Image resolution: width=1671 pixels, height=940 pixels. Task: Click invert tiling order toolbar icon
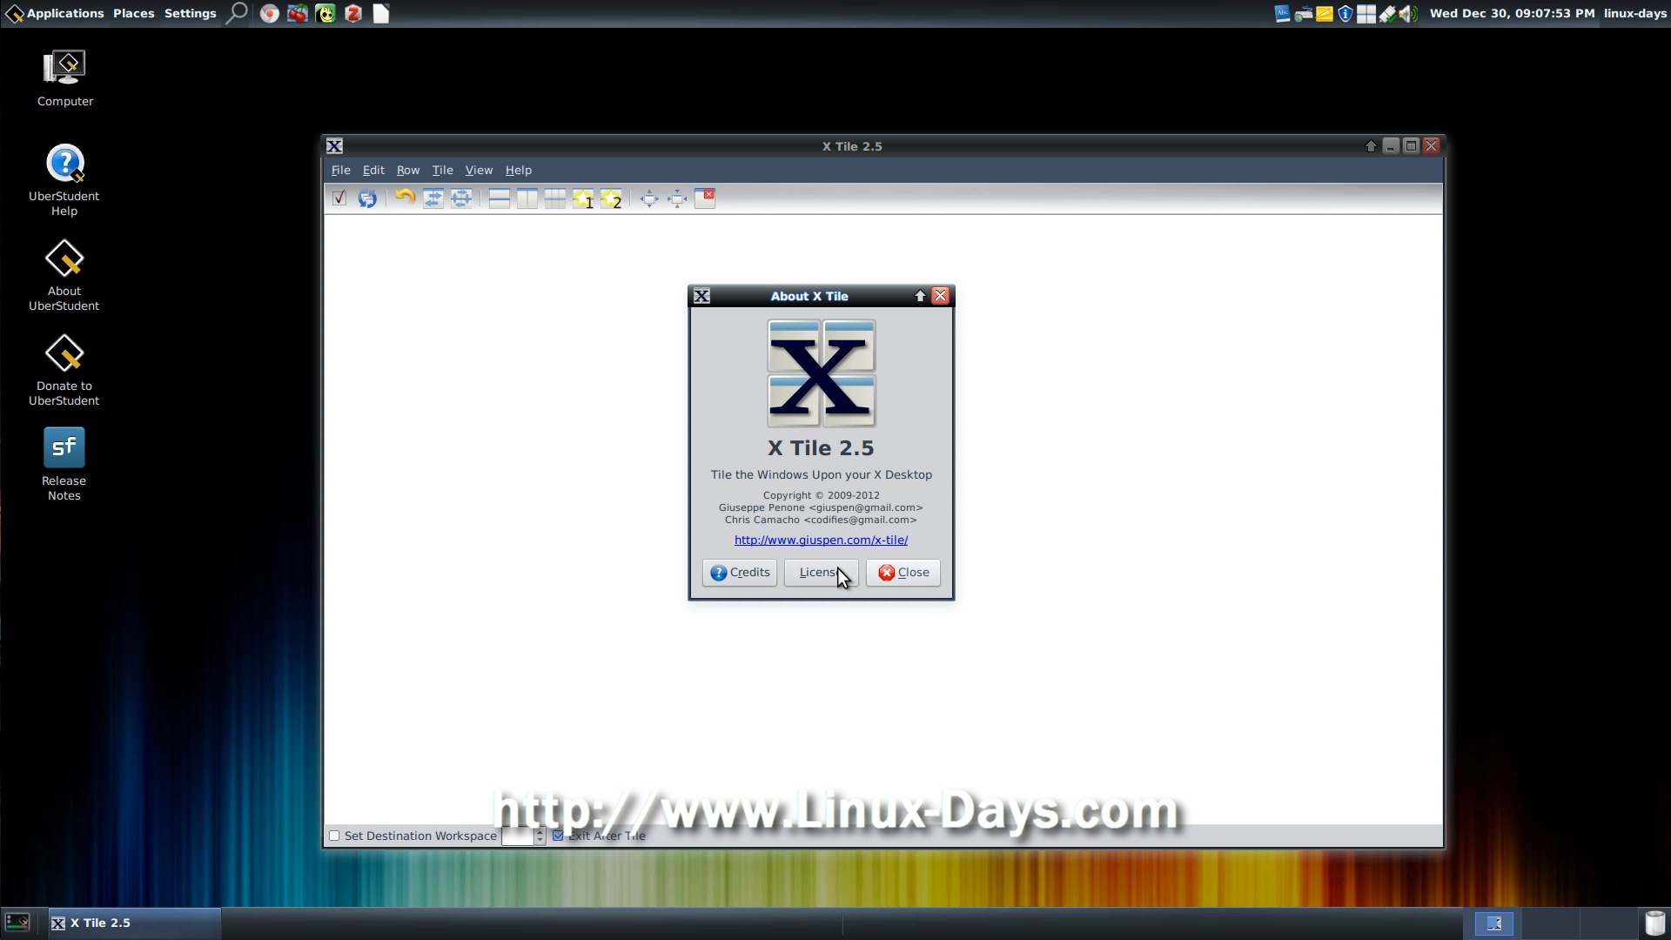pyautogui.click(x=433, y=198)
